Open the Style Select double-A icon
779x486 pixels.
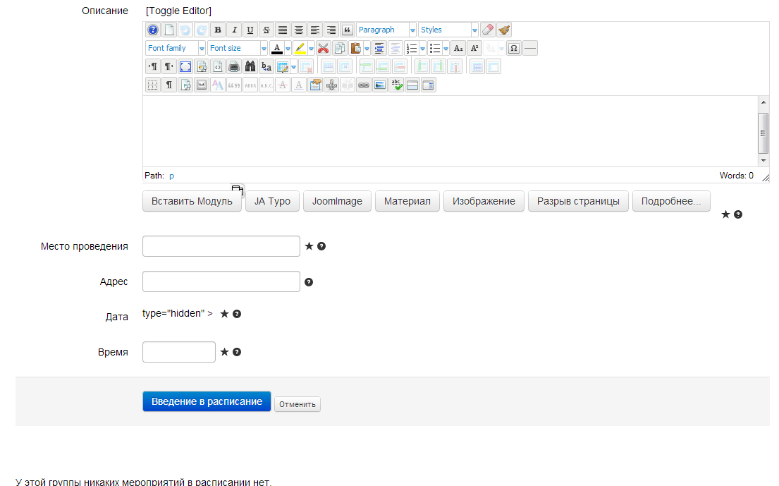(218, 85)
